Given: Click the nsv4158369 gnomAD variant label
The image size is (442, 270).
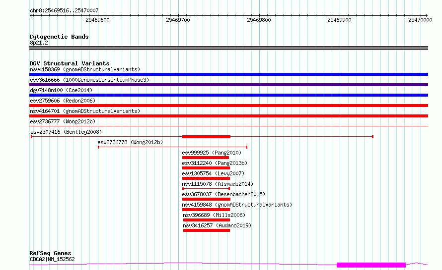Looking at the screenshot, I should pyautogui.click(x=85, y=69).
